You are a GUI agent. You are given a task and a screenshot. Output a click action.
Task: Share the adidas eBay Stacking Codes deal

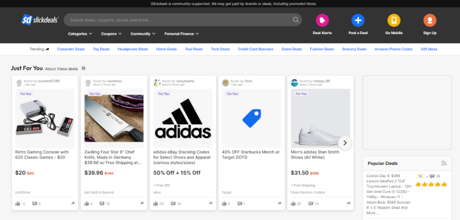[211, 203]
